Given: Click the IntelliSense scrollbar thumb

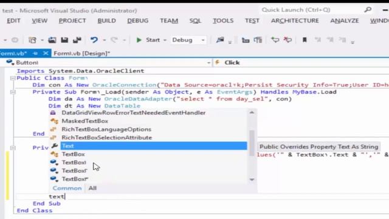Looking at the screenshot, I should pyautogui.click(x=252, y=142).
